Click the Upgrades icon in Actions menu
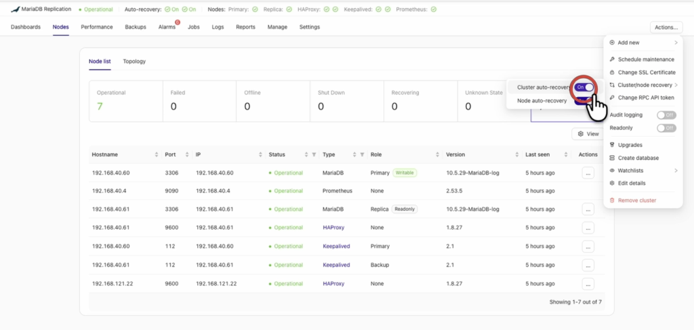Image resolution: width=694 pixels, height=330 pixels. pyautogui.click(x=612, y=145)
